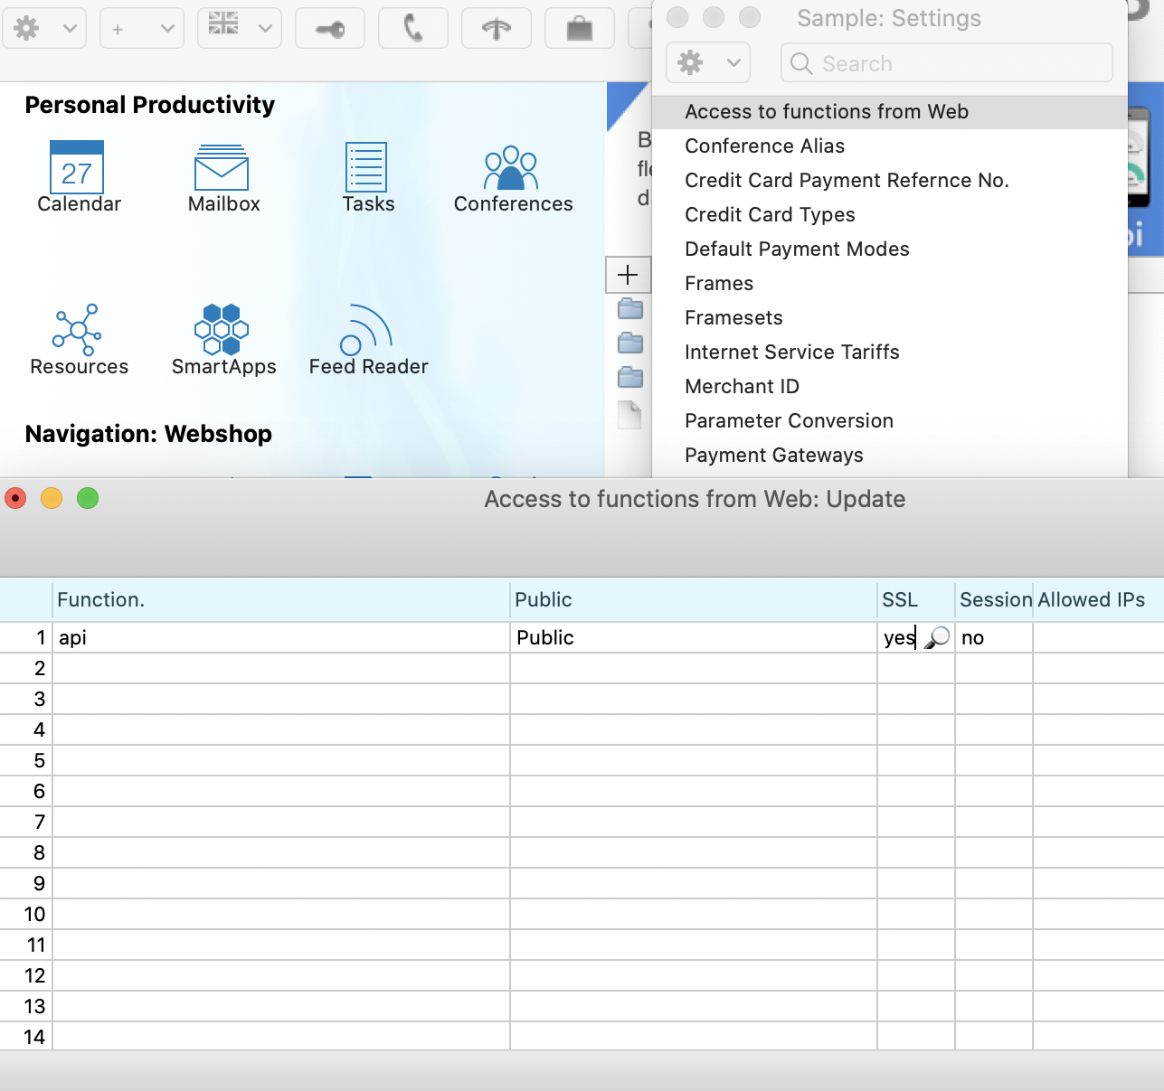Click the telephone toolbar icon

(413, 29)
